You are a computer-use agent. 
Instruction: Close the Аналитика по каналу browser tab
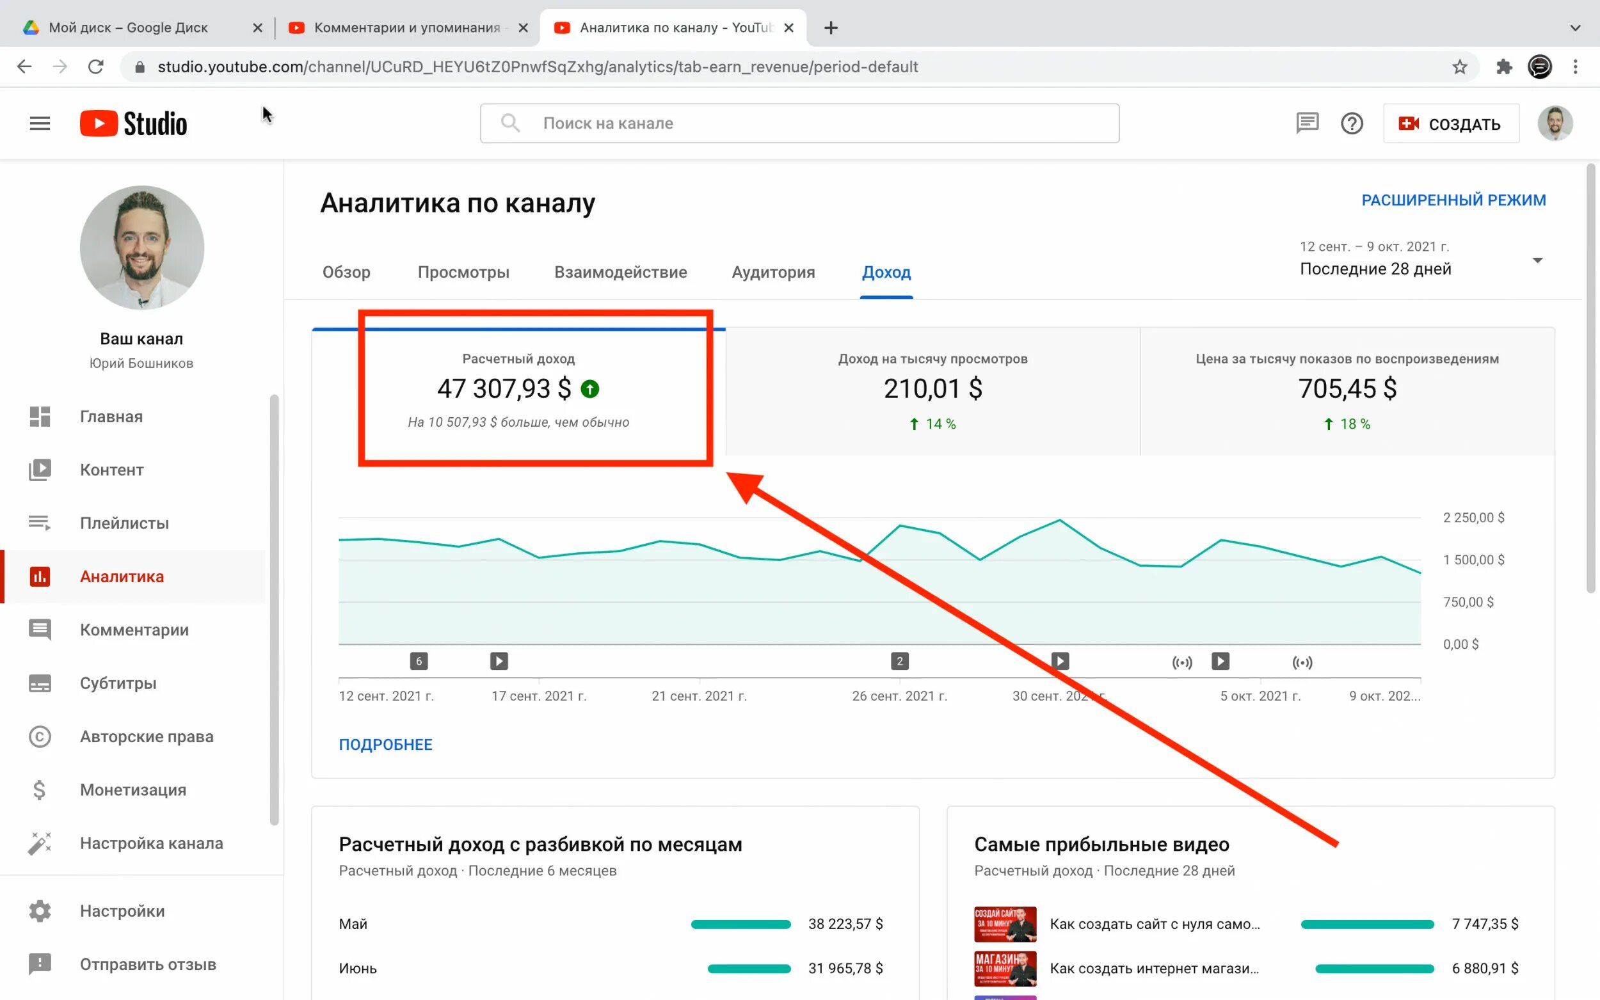788,28
